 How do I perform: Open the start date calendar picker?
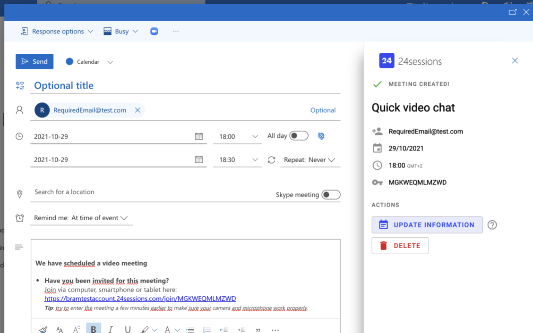(199, 136)
